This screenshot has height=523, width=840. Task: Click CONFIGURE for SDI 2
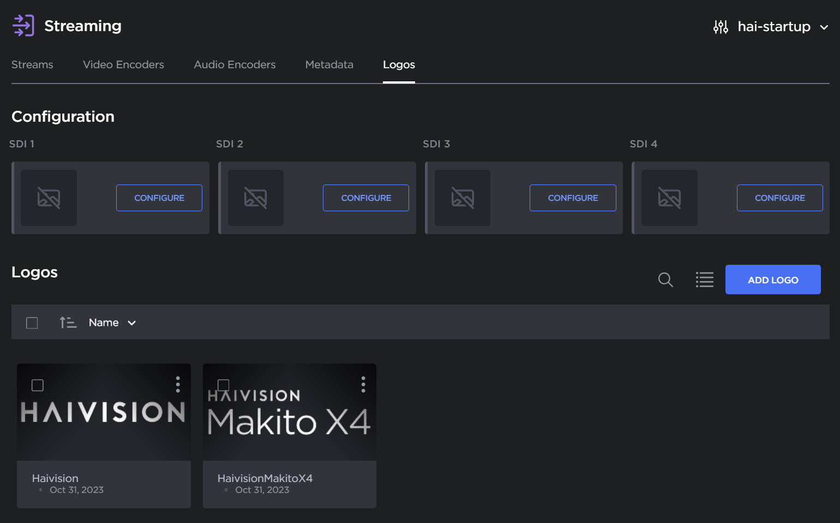pos(365,198)
